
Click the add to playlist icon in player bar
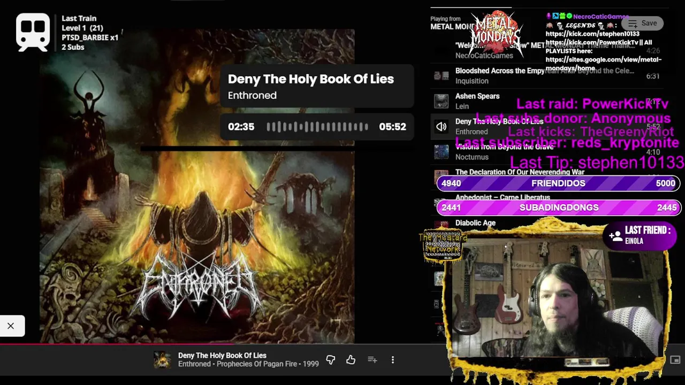point(372,360)
